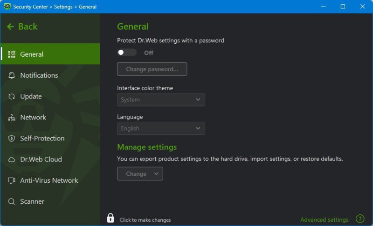
Task: Minimize the Security Center window
Action: tap(323, 7)
